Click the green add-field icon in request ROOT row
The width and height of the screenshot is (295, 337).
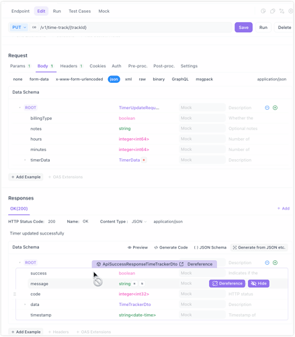[x=275, y=108]
